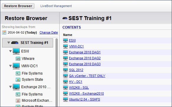The height and width of the screenshot is (107, 172).
Task: Open the SQL 2012 link
Action: [76, 70]
